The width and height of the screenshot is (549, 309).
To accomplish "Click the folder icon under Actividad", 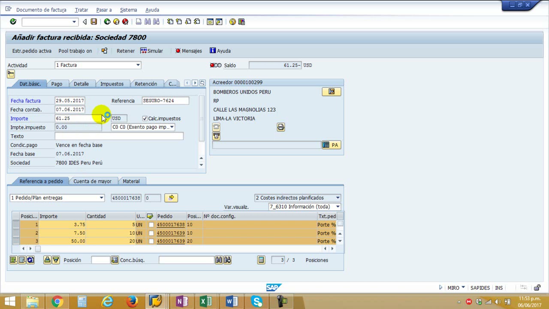I will coord(11,74).
